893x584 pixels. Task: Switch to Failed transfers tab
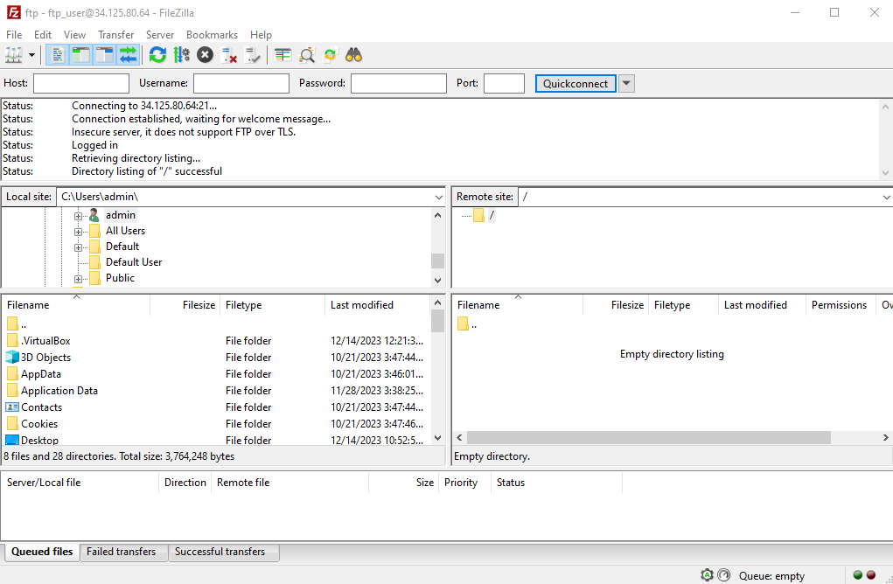[x=121, y=552]
